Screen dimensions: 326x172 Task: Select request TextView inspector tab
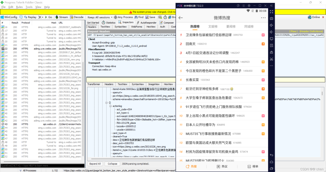[105, 27]
